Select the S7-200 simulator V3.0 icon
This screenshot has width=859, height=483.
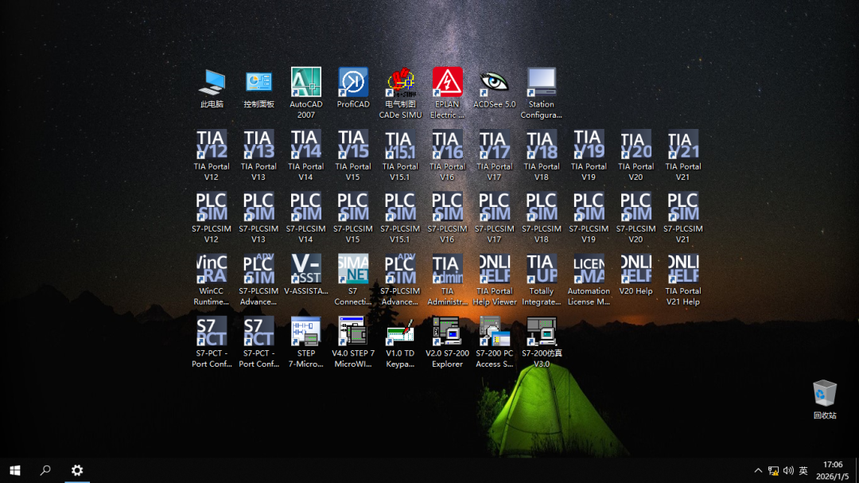point(541,332)
